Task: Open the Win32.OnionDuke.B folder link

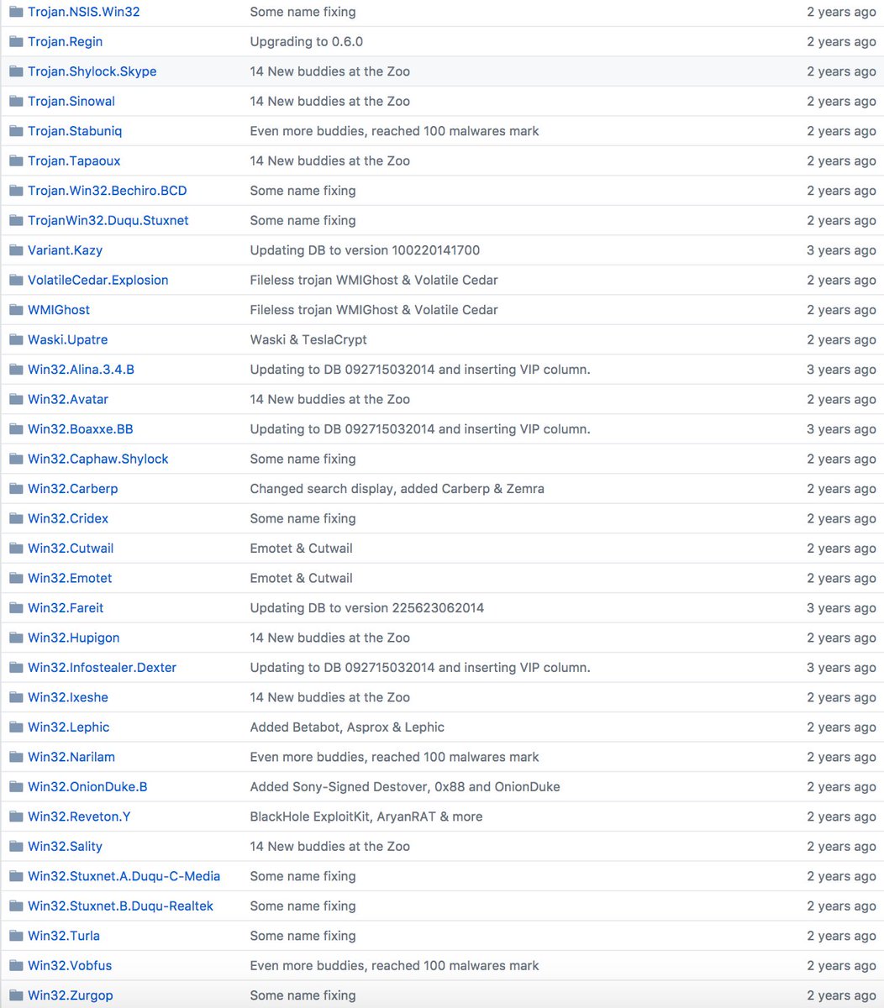Action: pos(87,786)
